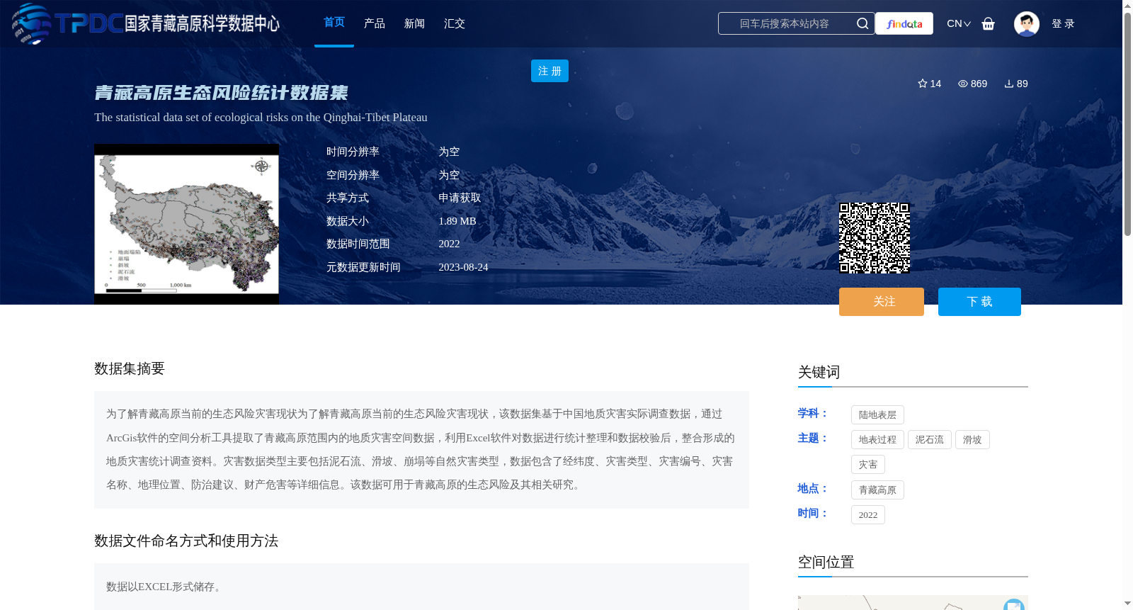Image resolution: width=1133 pixels, height=610 pixels.
Task: Select the 滑坡 keyword tag
Action: pos(972,440)
